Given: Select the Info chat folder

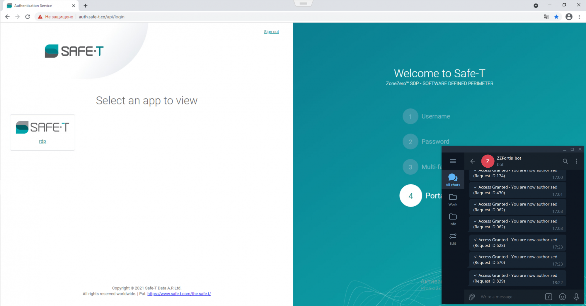Looking at the screenshot, I should [453, 220].
